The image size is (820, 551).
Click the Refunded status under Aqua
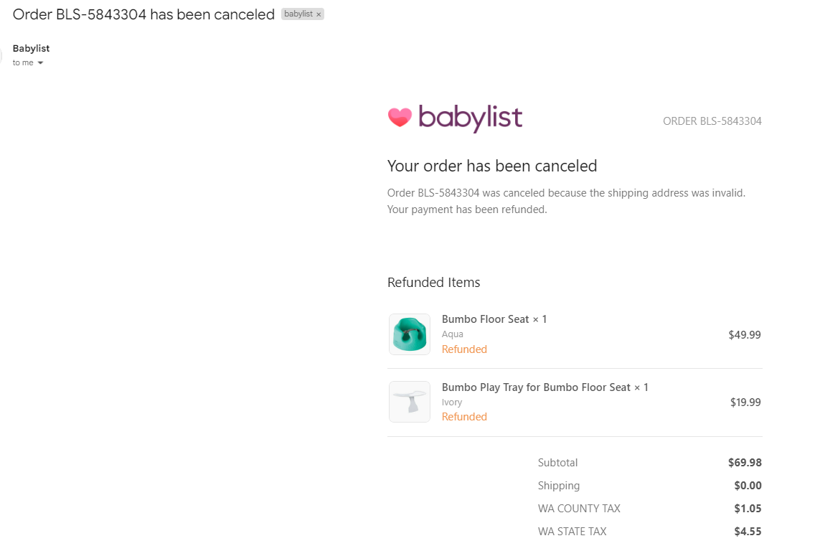[464, 349]
